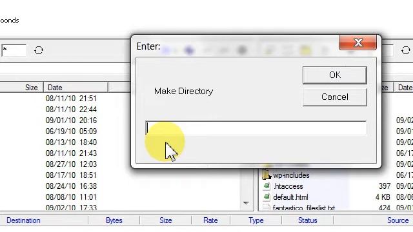Refresh the right pane listing
The width and height of the screenshot is (413, 232).
(x=406, y=50)
